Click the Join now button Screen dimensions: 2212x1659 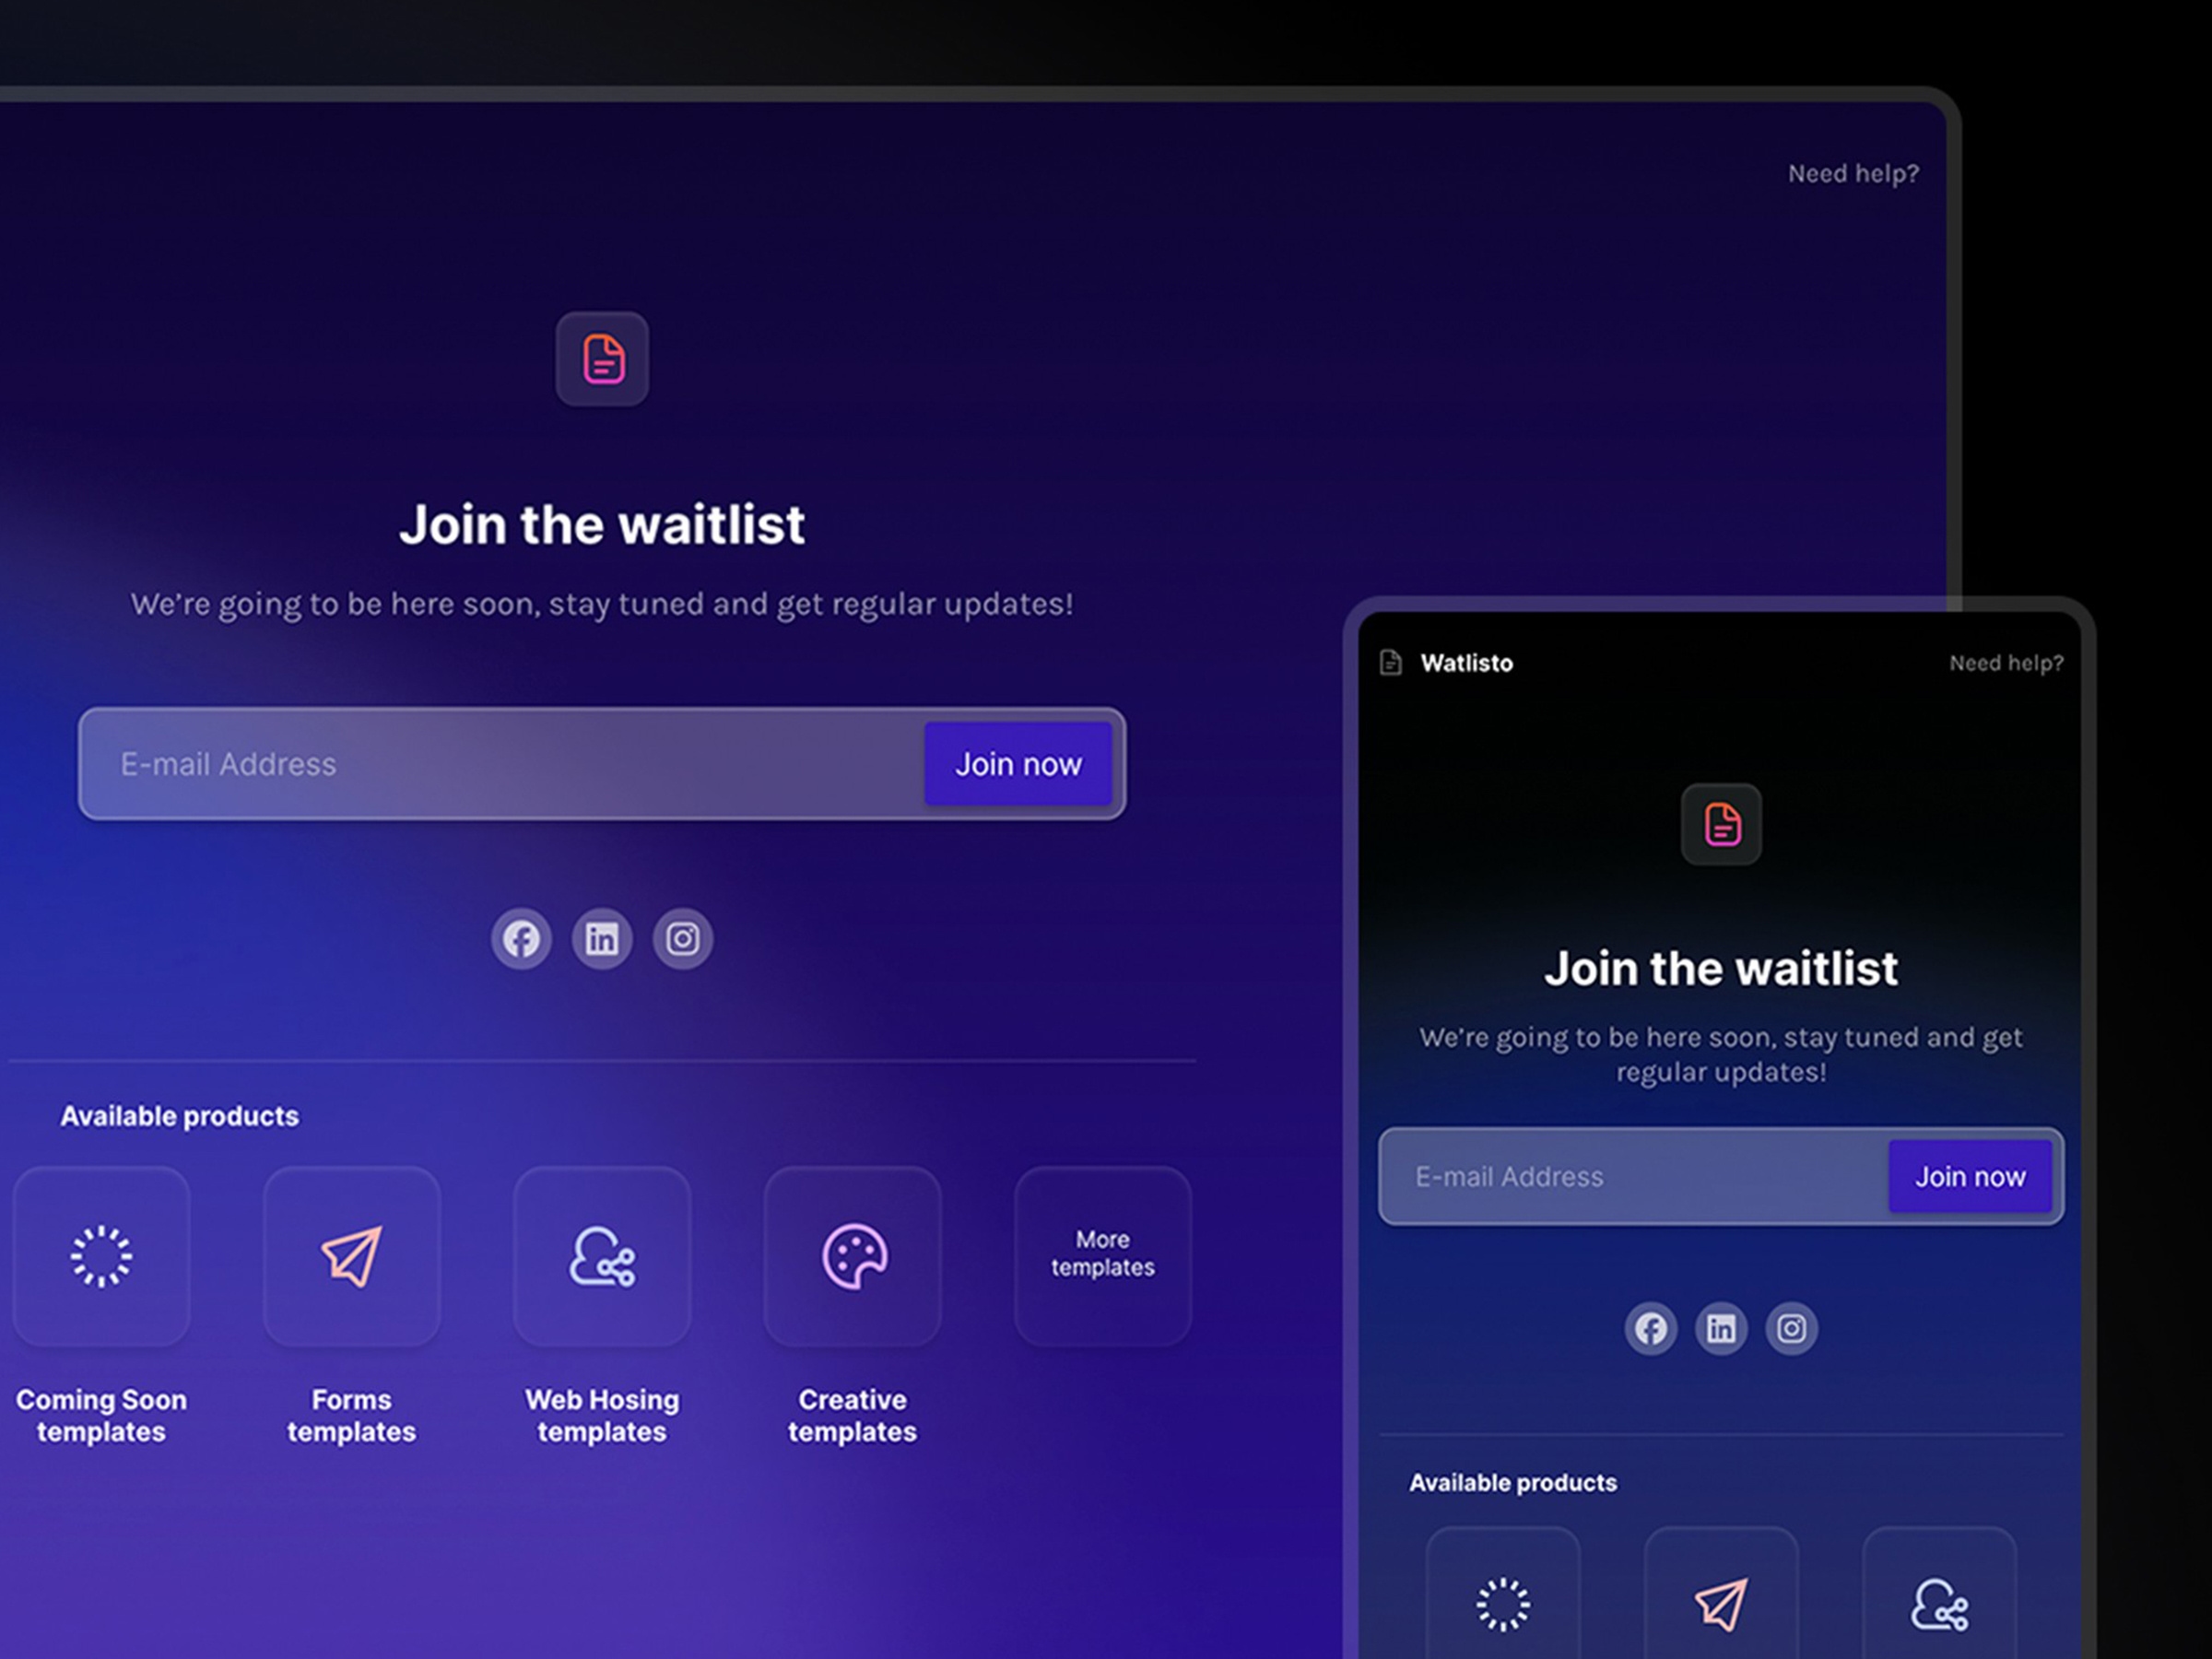click(1019, 763)
